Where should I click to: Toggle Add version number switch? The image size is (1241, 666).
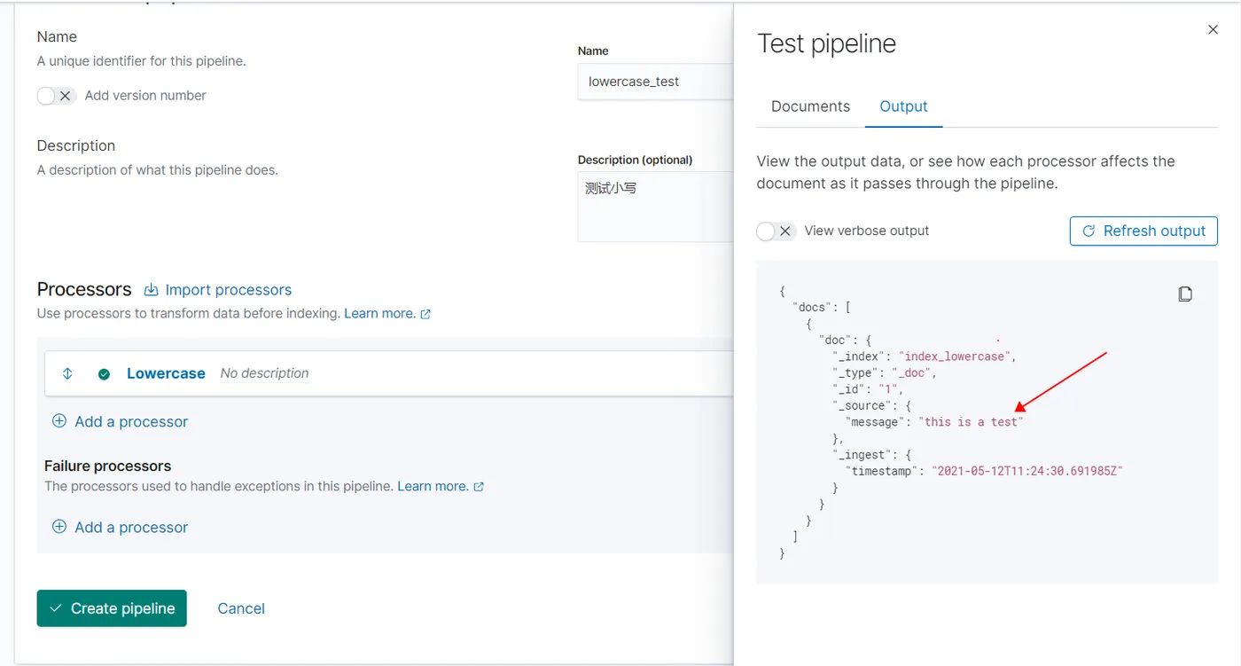tap(56, 96)
